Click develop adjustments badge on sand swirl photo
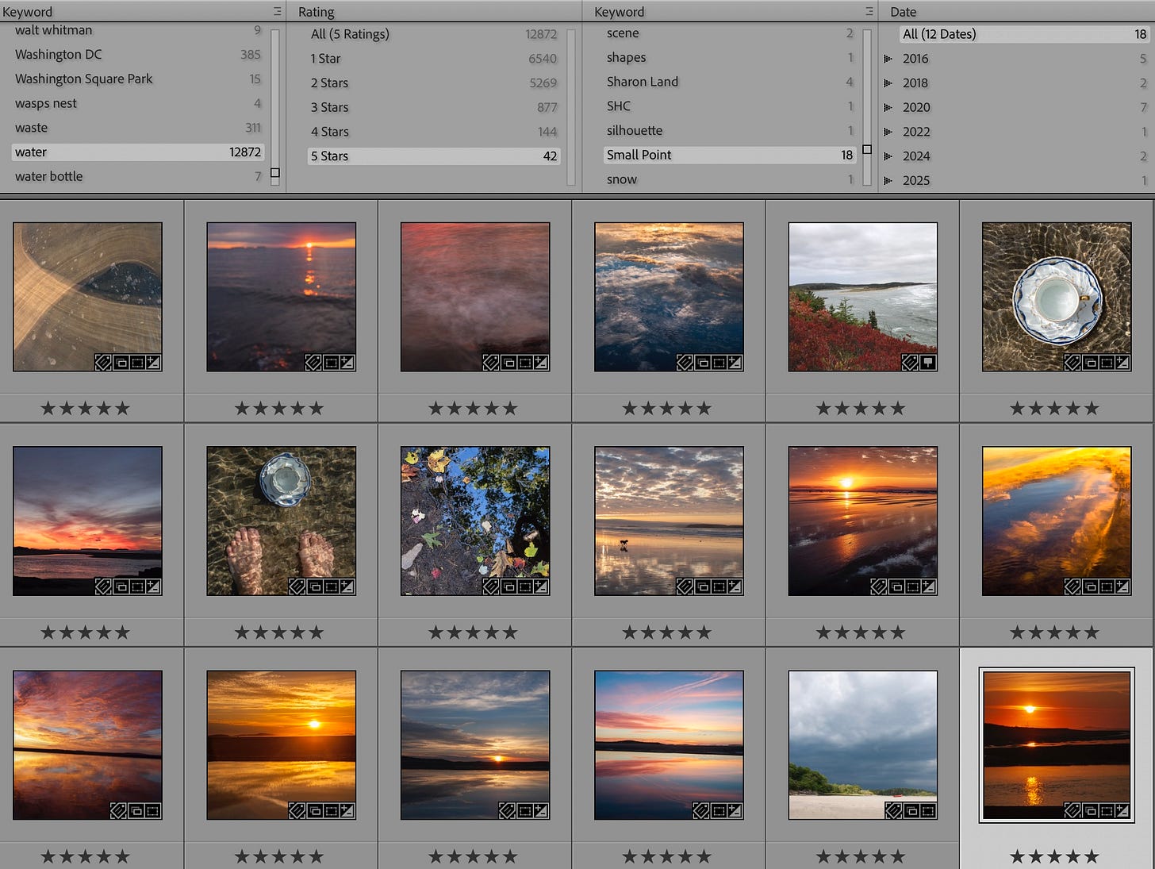Screen dimensions: 1155x869 pyautogui.click(x=154, y=363)
